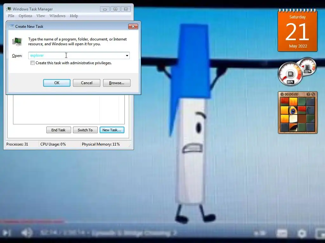Click the Open: label in the dialog
325x243 pixels.
click(17, 56)
